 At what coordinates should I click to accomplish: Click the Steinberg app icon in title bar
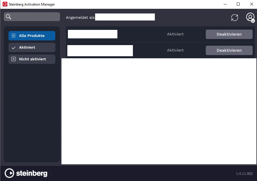pos(5,4)
